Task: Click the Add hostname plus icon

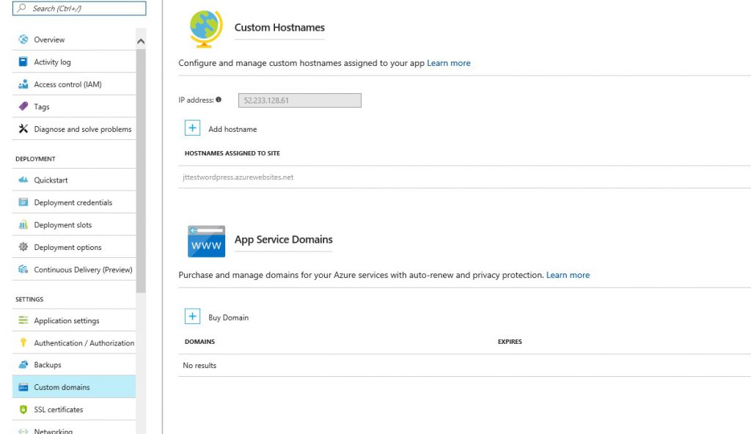Action: point(193,128)
